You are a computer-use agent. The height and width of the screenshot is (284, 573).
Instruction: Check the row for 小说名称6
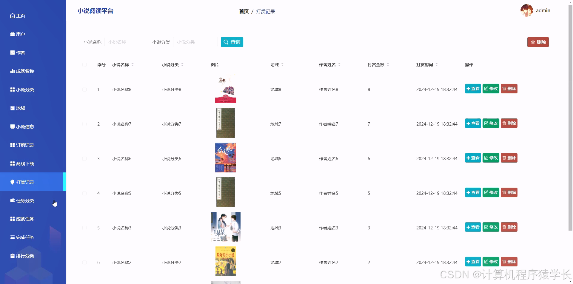point(84,159)
